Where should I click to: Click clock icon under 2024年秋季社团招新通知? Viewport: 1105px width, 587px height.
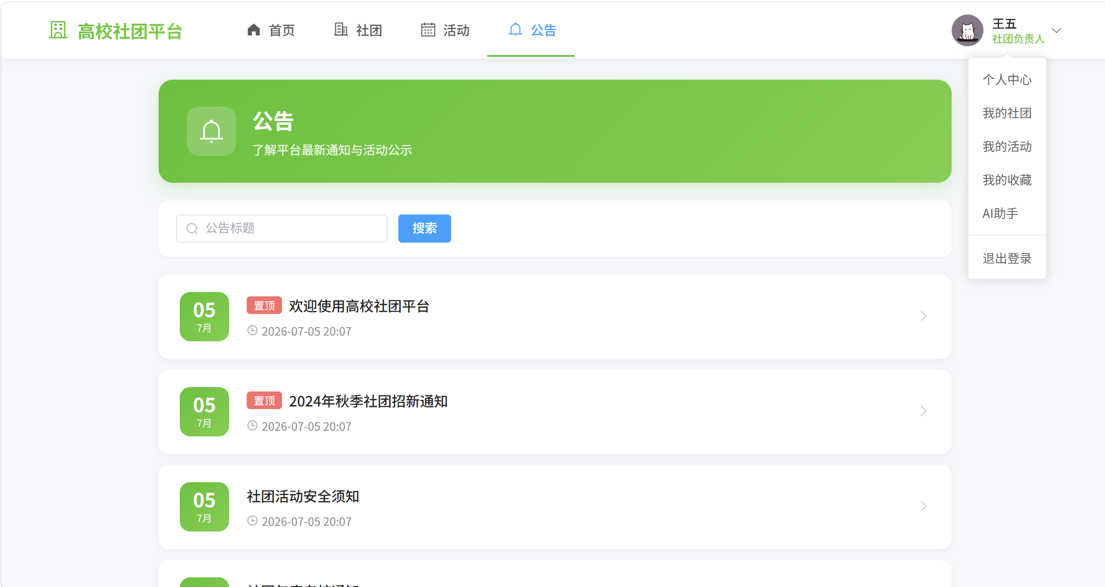click(x=252, y=426)
